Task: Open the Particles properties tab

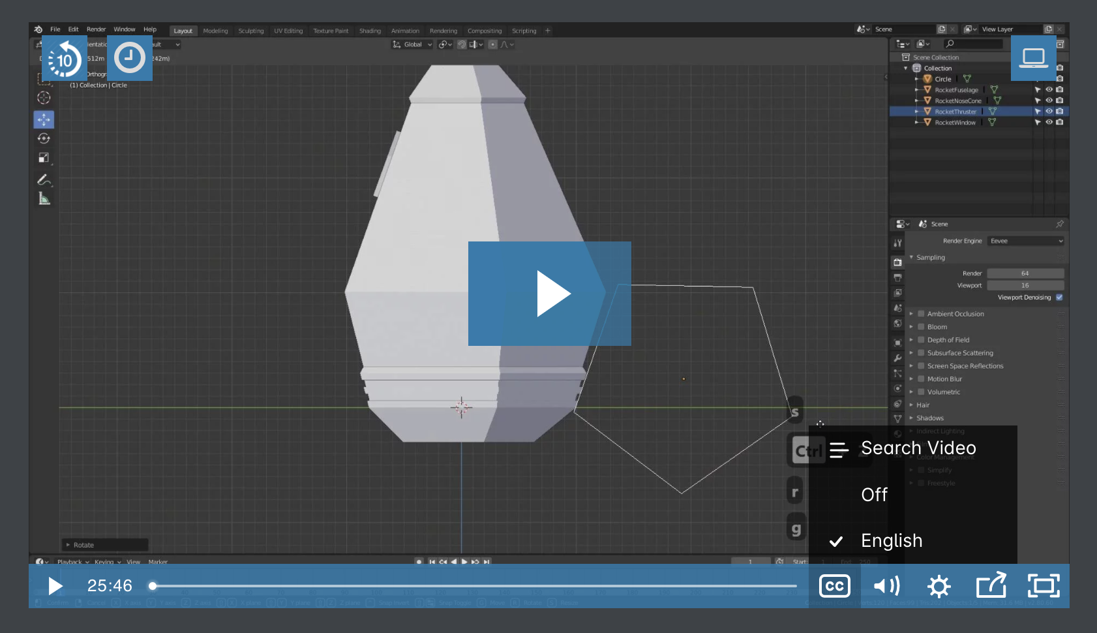Action: pyautogui.click(x=898, y=373)
